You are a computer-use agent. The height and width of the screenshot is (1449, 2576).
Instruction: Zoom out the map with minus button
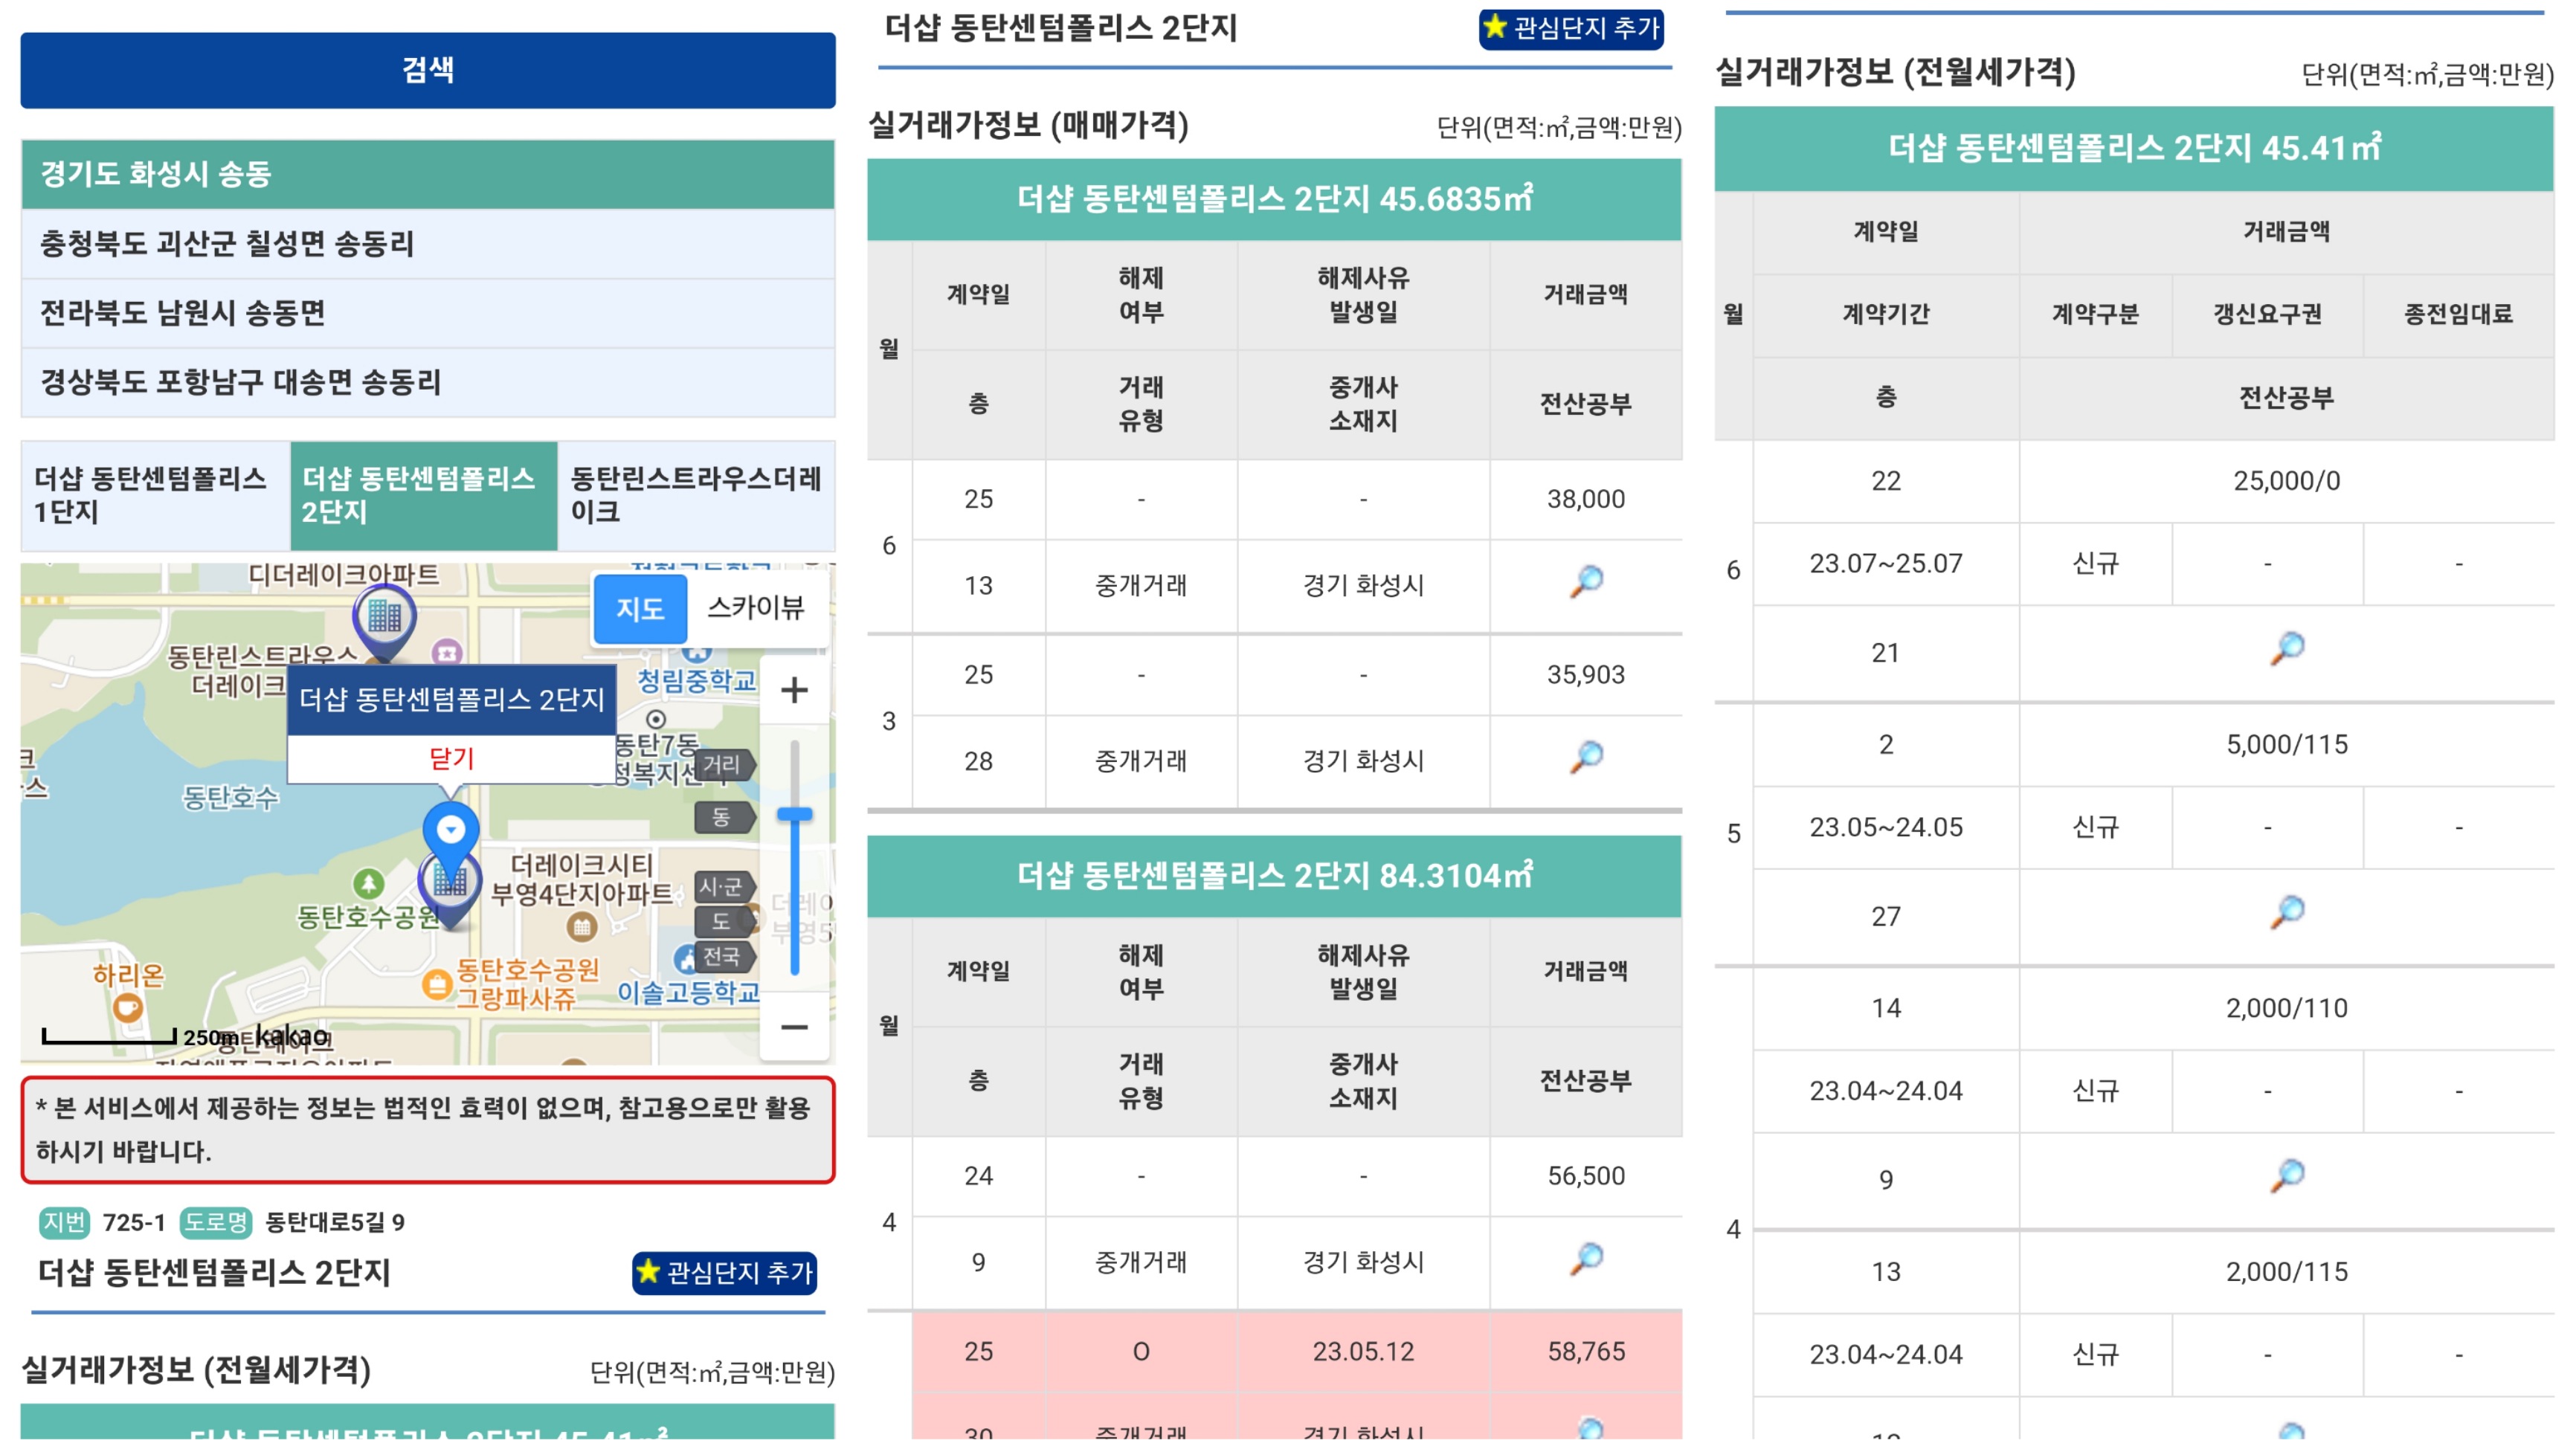pyautogui.click(x=794, y=1027)
